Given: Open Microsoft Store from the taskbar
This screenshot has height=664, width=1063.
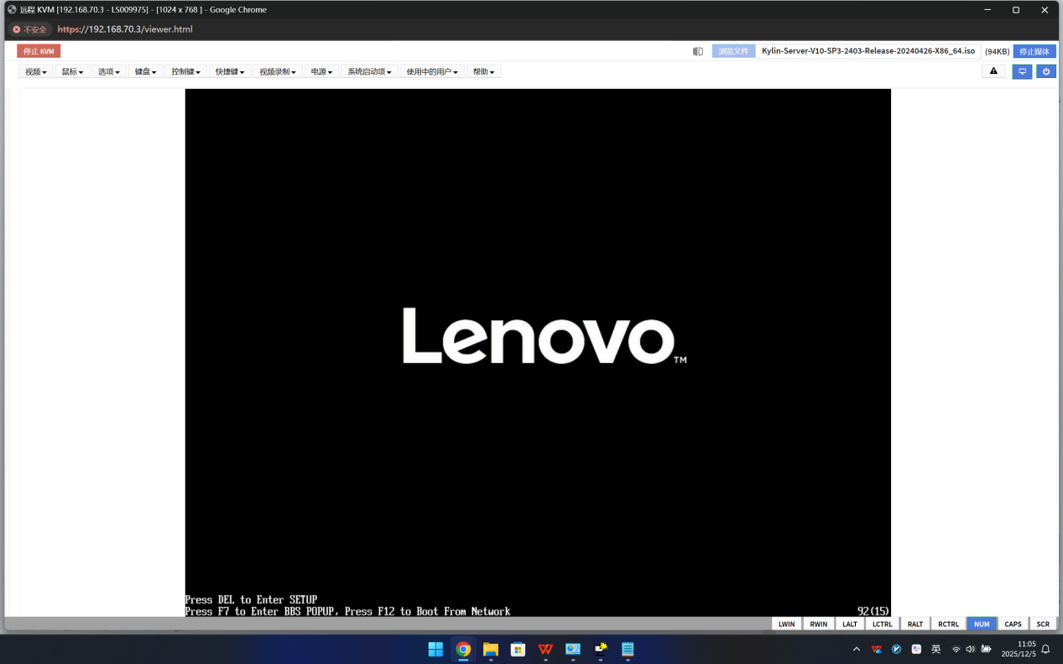Looking at the screenshot, I should point(518,649).
